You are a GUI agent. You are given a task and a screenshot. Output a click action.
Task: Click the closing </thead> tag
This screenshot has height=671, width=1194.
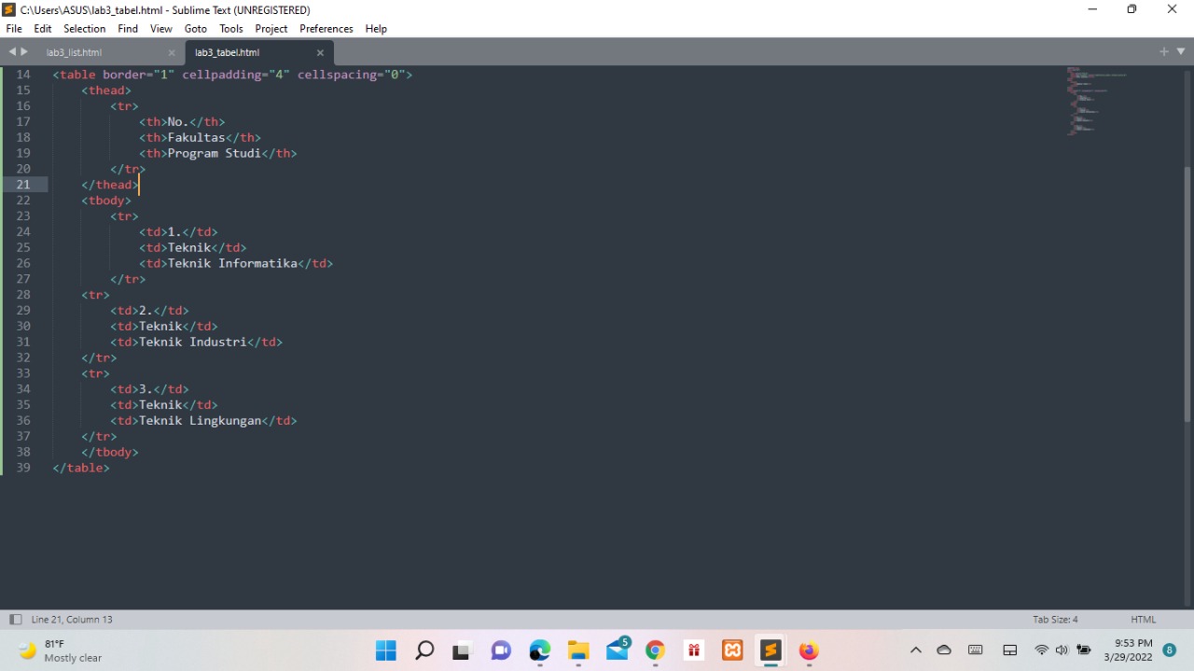[x=110, y=185]
